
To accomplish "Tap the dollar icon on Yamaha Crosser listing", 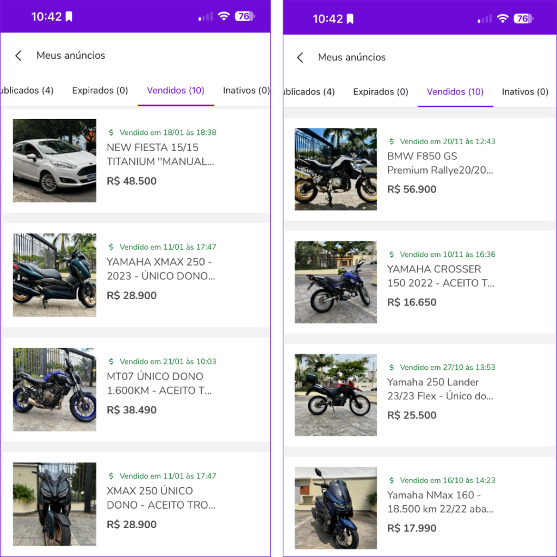I will pos(392,255).
